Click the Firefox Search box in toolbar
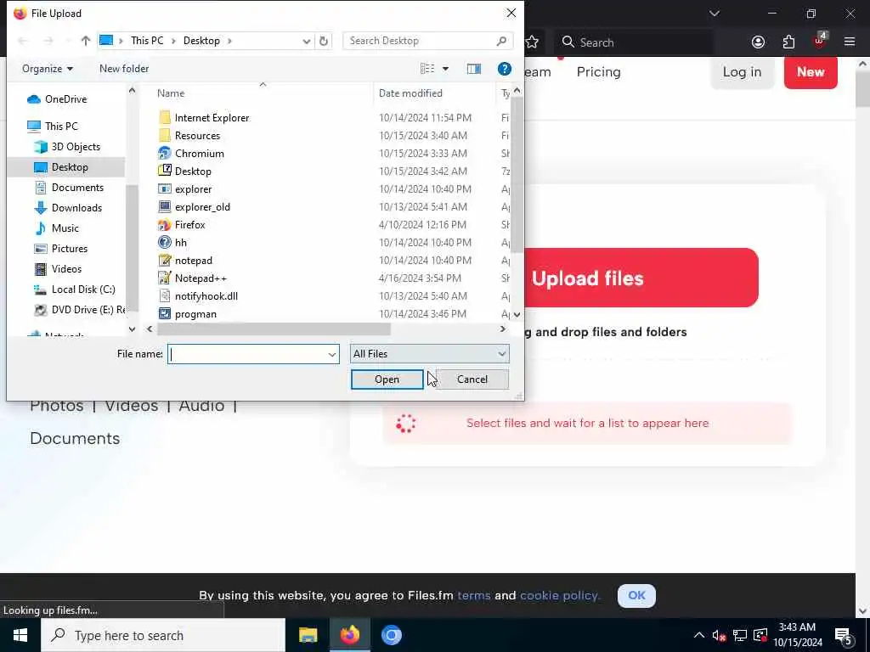This screenshot has width=870, height=652. 632,42
